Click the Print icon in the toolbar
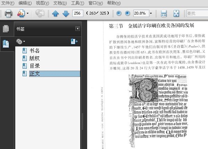Screen dimensions: 208x149 8,14
